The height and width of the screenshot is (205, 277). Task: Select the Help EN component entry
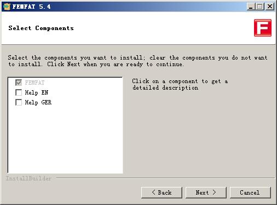[x=37, y=92]
